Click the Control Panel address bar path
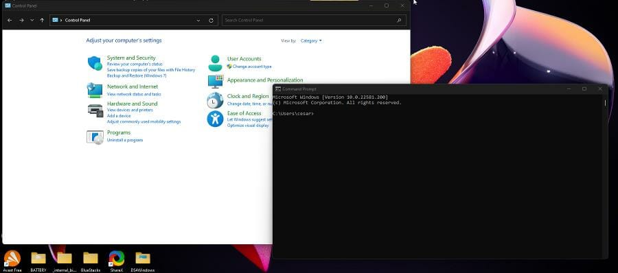This screenshot has width=618, height=273. (78, 20)
